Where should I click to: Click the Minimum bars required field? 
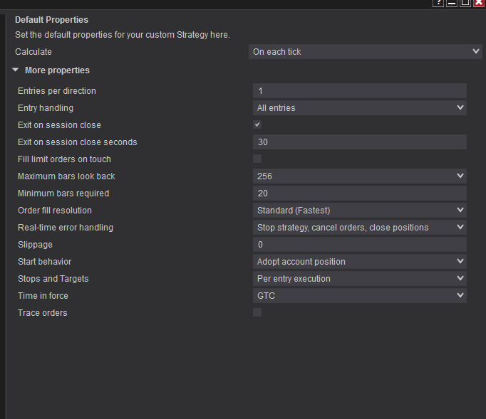pos(360,193)
